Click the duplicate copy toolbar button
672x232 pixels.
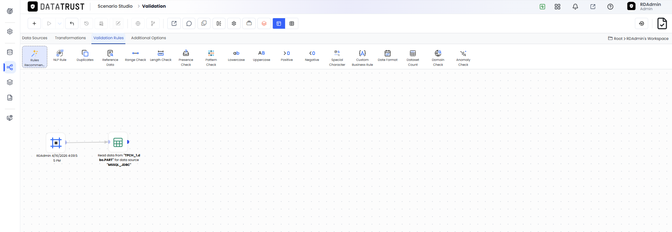(204, 23)
